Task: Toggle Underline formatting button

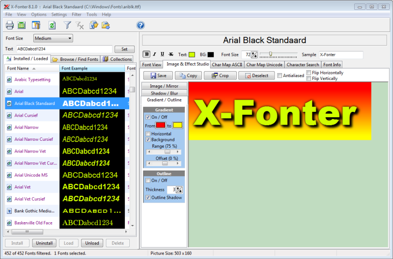Action: 163,54
